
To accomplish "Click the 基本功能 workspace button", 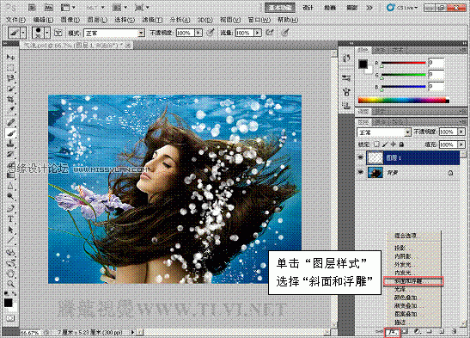I will tap(279, 8).
